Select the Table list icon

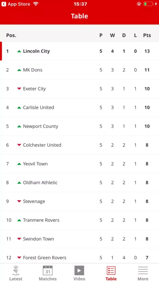[111, 270]
